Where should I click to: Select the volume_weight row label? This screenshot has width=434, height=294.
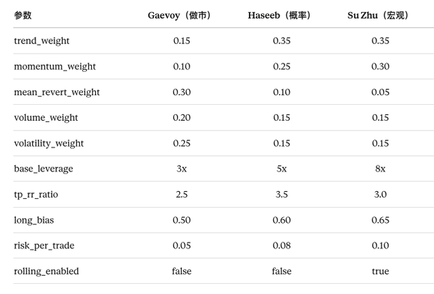(46, 118)
